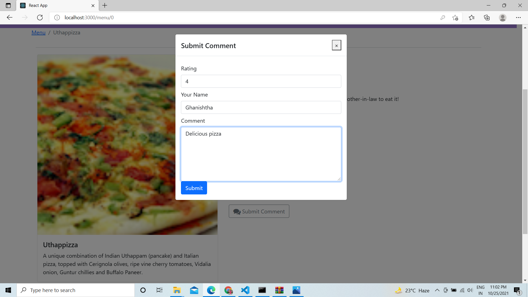Open the Rating select field showing 4
This screenshot has width=528, height=297.
(x=261, y=81)
